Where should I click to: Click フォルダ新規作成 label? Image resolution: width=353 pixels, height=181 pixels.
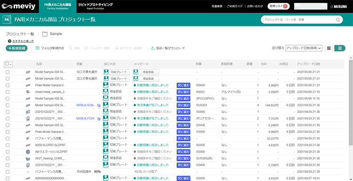click(52, 48)
